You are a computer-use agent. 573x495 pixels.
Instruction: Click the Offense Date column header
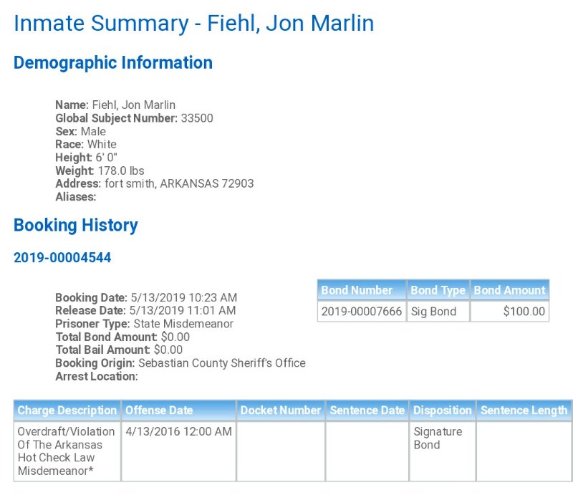point(178,410)
